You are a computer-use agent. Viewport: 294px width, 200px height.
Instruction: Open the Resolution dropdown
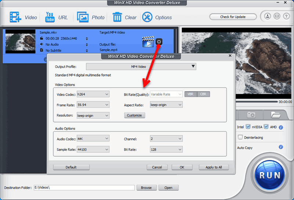tap(93, 115)
